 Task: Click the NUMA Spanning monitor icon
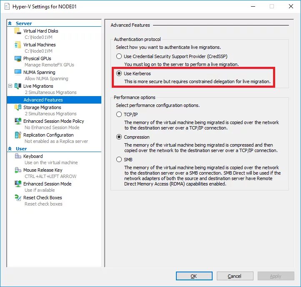[18, 72]
